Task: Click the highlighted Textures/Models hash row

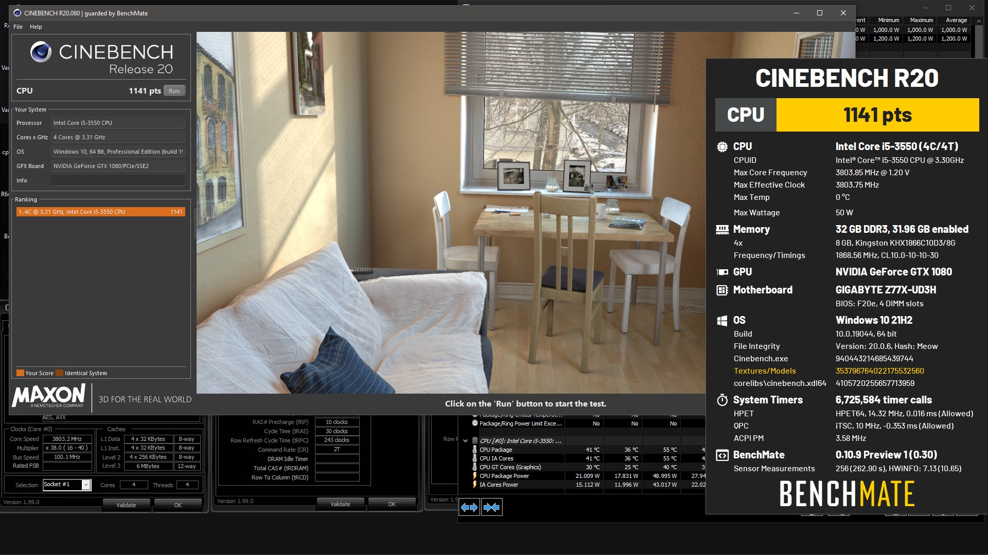Action: (x=828, y=371)
